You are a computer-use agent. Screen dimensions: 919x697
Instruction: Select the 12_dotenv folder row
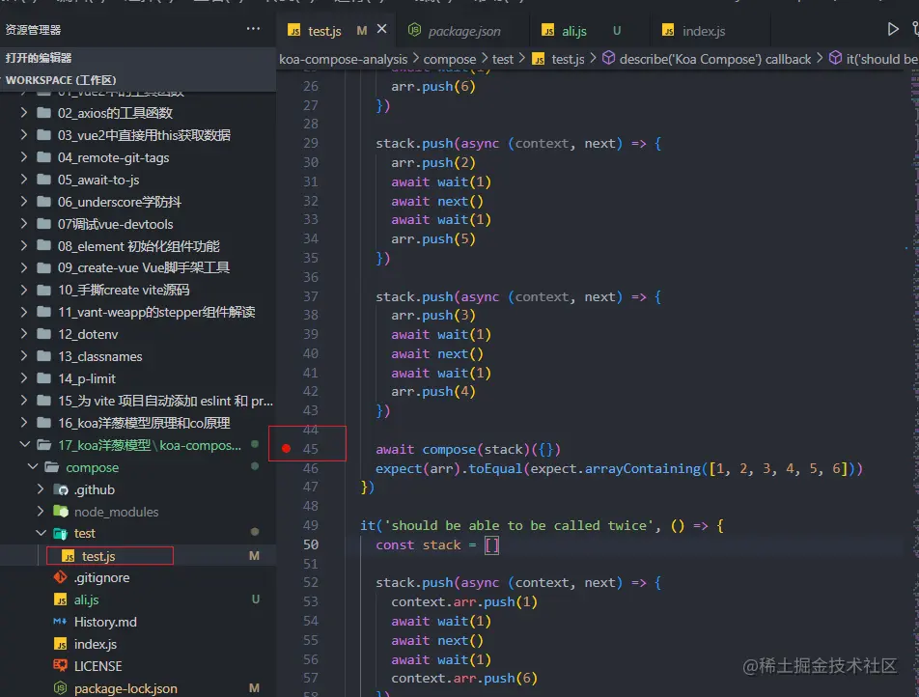138,334
